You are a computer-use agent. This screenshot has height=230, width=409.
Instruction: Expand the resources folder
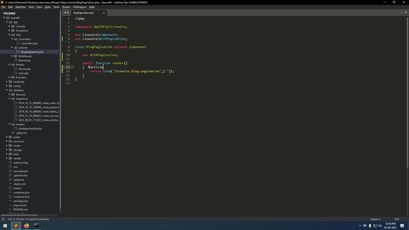[7, 141]
